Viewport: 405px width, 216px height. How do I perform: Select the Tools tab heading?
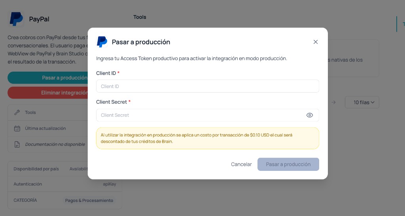140,17
